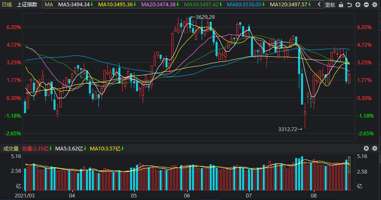Screen dimensions: 381x200
Task: Click the left axis -2.65% label
Action: [x=13, y=134]
